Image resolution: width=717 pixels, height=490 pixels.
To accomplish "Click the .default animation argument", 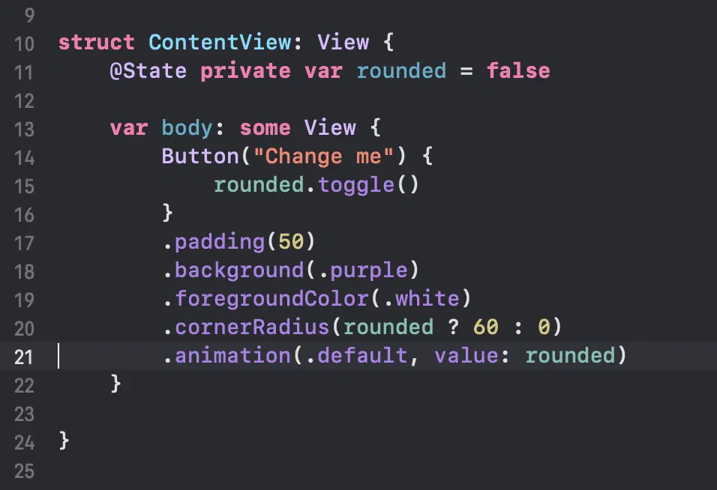I will pos(356,356).
